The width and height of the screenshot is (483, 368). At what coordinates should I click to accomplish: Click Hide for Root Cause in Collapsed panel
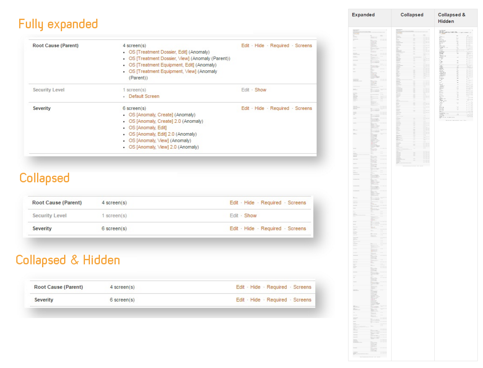(249, 203)
